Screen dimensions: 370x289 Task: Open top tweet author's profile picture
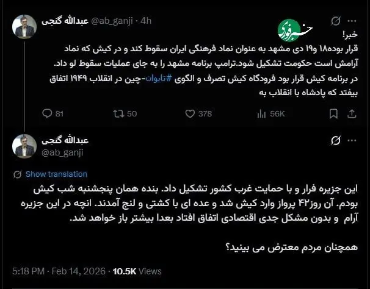24,27
